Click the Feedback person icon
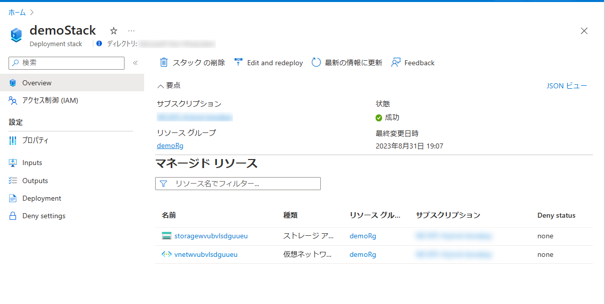 pyautogui.click(x=396, y=63)
